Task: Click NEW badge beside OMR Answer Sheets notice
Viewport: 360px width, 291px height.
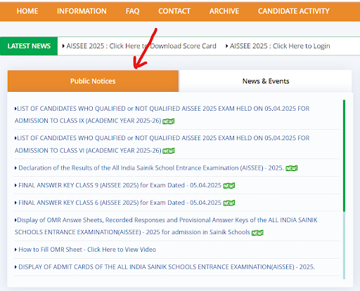Action: tap(257, 233)
